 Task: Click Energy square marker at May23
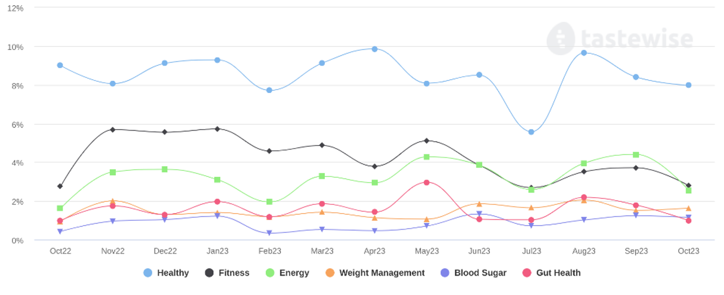(427, 157)
